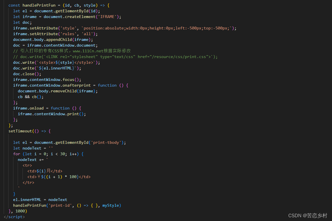Click the 'doc.close();' line
This screenshot has height=221, width=332.
click(x=27, y=74)
